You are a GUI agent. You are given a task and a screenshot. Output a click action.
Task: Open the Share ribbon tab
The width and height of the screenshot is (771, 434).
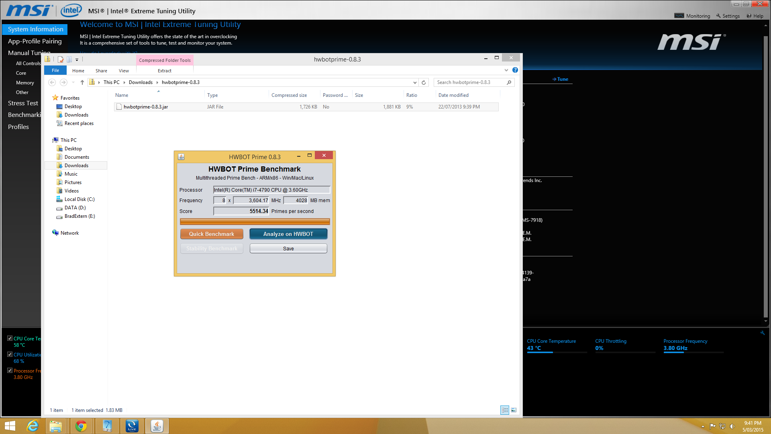click(101, 71)
